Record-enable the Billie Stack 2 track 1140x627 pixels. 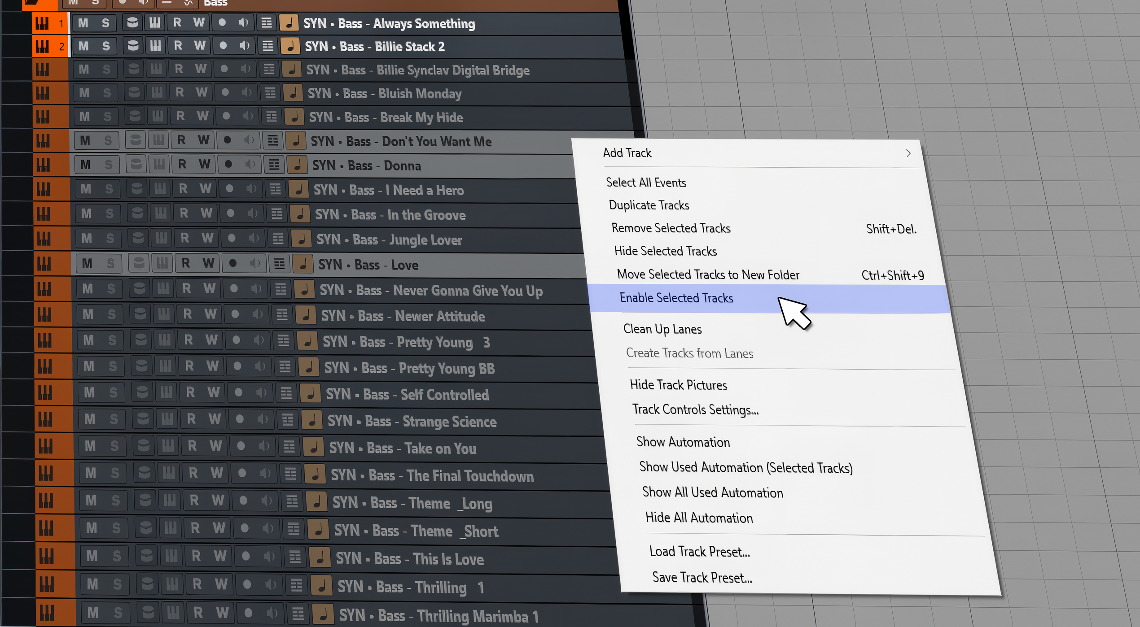coord(223,46)
